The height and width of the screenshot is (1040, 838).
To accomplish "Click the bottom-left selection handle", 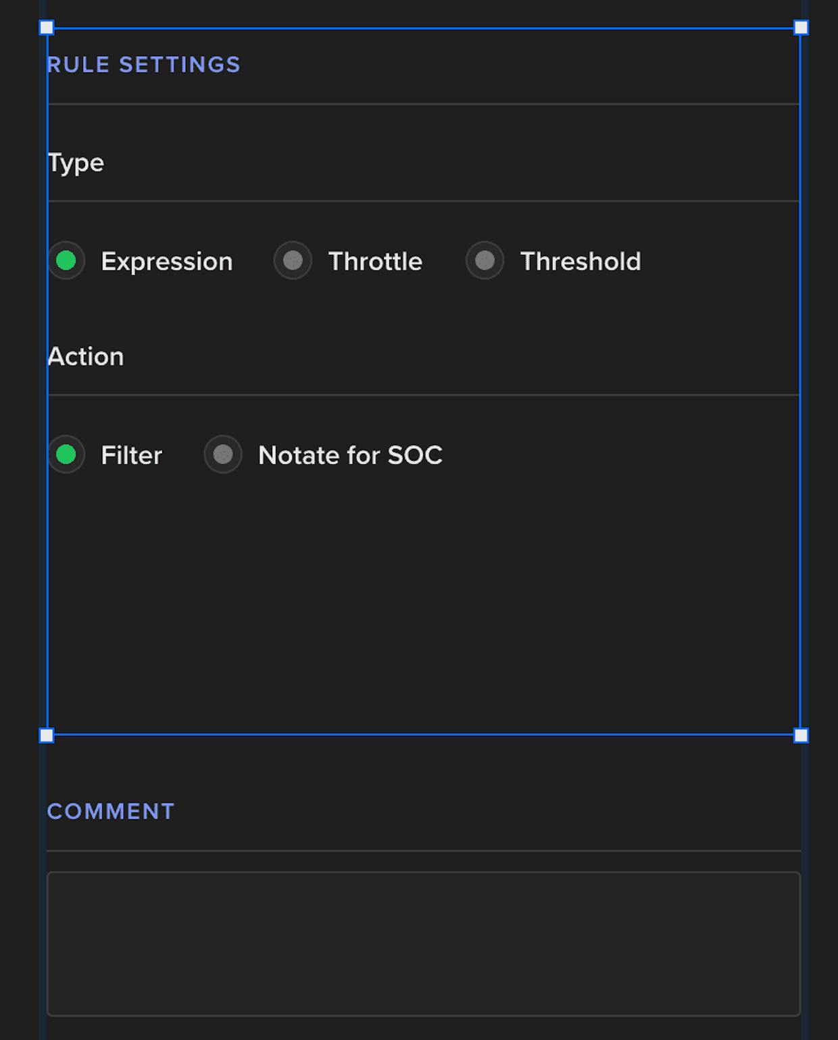I will [47, 735].
